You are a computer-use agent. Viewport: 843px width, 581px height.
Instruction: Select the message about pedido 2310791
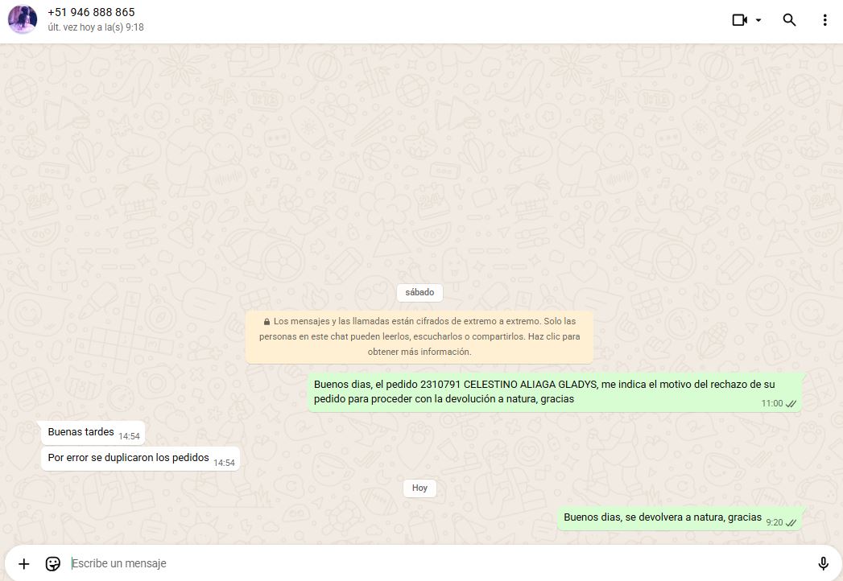tap(543, 391)
